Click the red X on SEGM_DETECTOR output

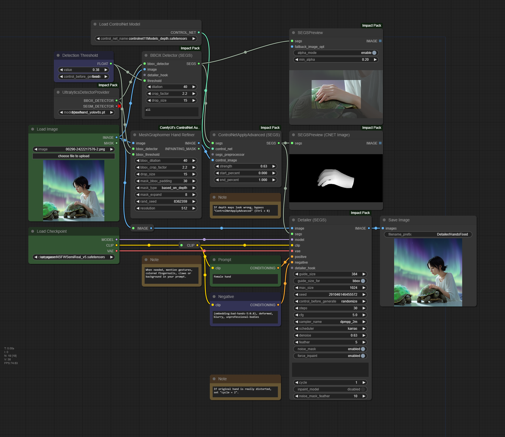[119, 106]
